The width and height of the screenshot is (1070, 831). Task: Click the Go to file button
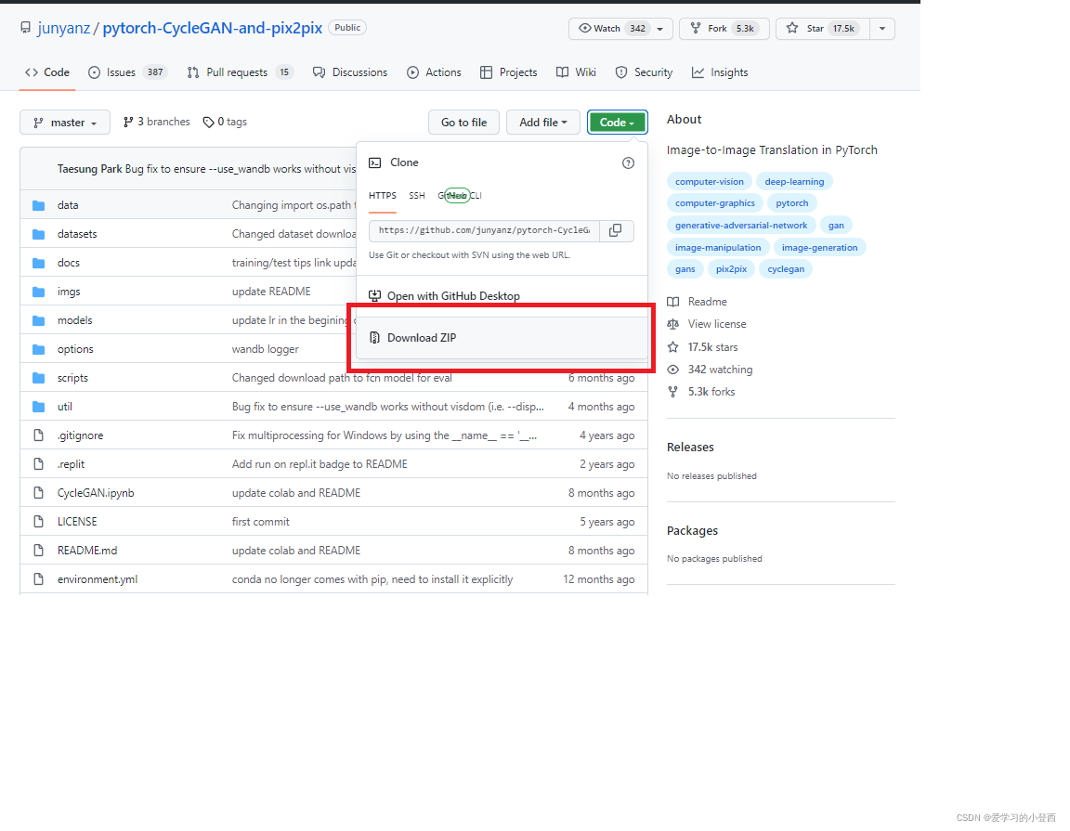464,123
